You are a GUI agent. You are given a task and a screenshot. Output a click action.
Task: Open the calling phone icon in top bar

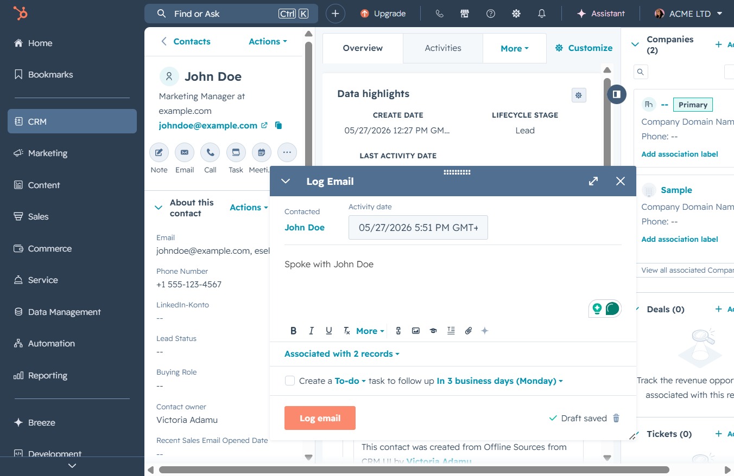pos(440,14)
